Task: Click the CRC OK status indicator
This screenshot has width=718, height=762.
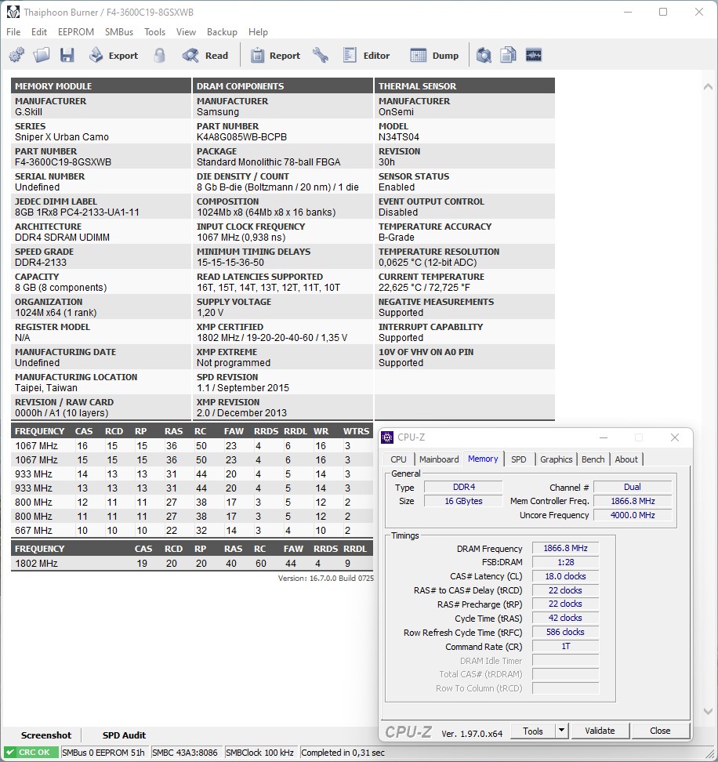Action: coord(31,753)
